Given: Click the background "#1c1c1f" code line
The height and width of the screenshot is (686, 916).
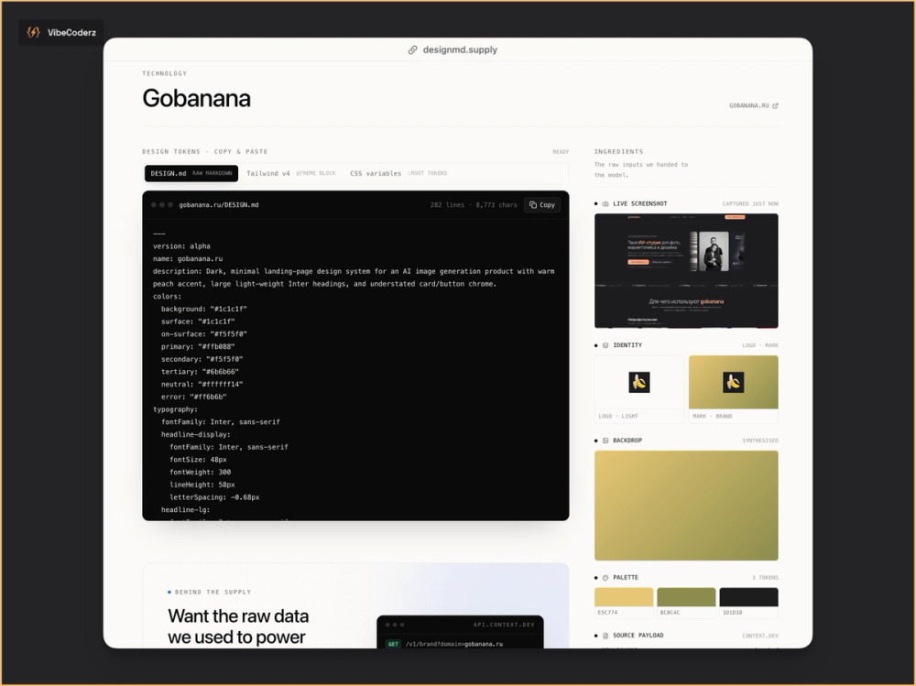Looking at the screenshot, I should click(x=204, y=309).
